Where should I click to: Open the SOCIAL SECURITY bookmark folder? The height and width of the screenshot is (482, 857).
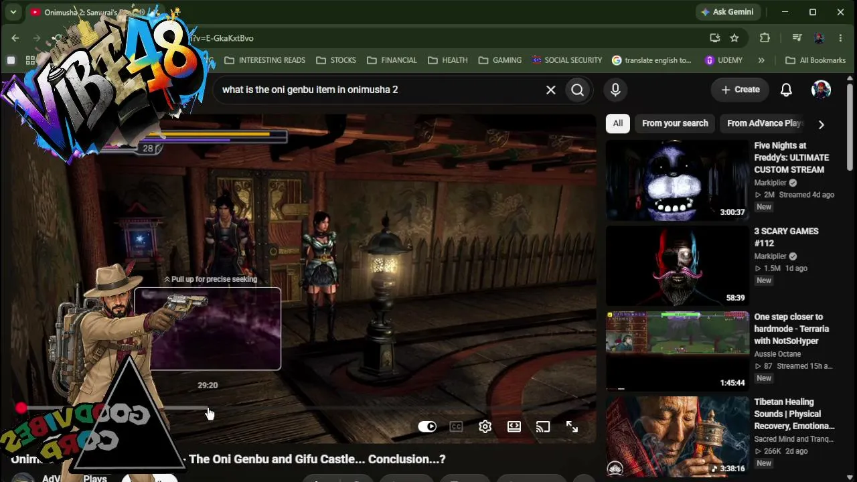coord(567,60)
